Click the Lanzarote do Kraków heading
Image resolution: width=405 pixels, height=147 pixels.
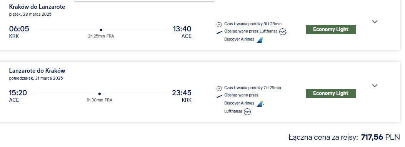pos(37,71)
